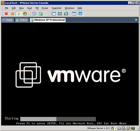Take a snapshot using the toolbar icon
Viewport: 140px width, 131px height.
[34, 14]
